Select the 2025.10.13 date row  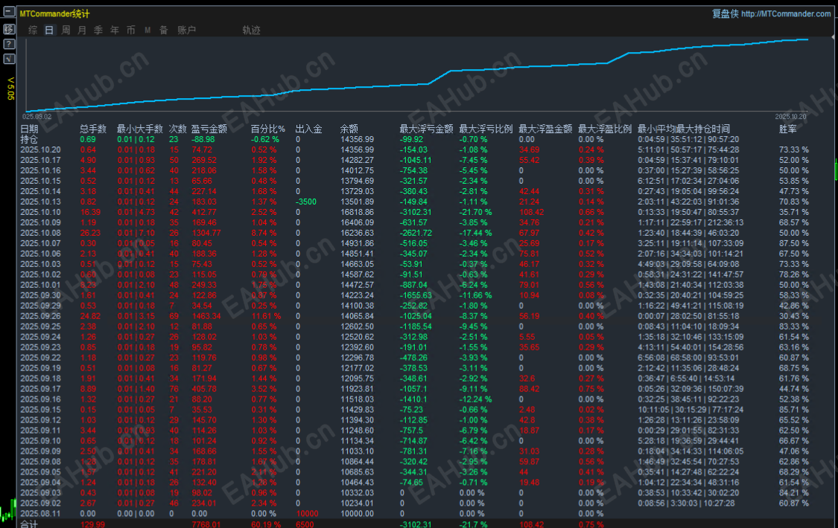(41, 202)
